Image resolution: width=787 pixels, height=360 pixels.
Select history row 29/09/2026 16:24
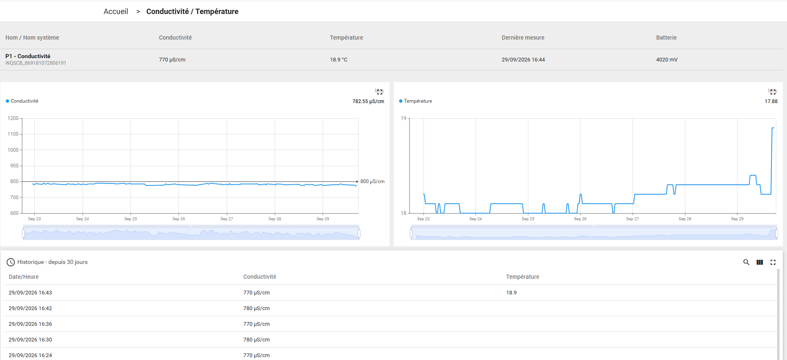coord(390,354)
